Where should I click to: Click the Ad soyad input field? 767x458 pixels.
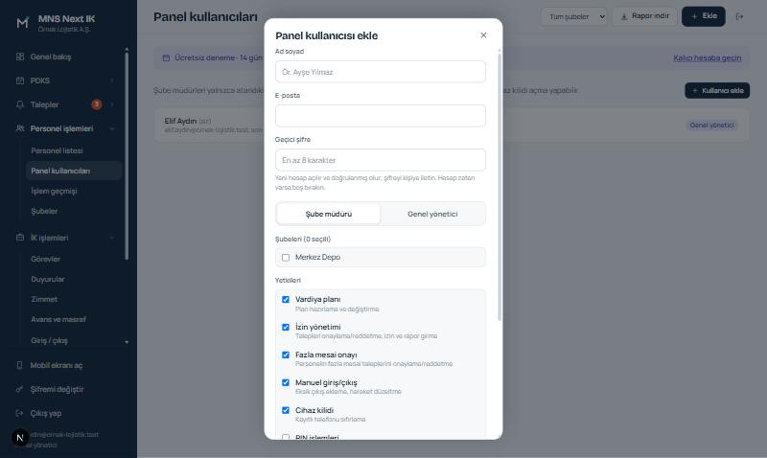pos(380,72)
